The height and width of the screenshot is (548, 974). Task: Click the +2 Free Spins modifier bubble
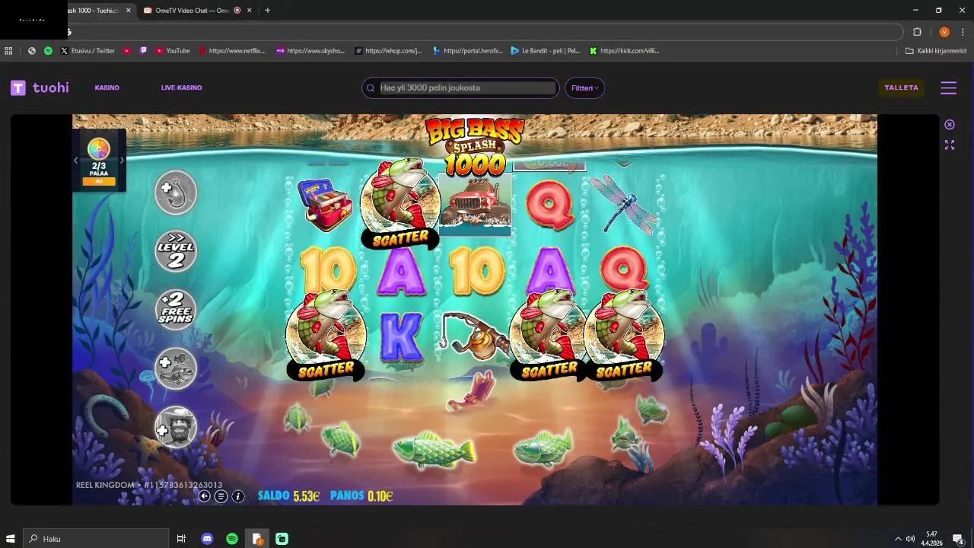point(176,309)
